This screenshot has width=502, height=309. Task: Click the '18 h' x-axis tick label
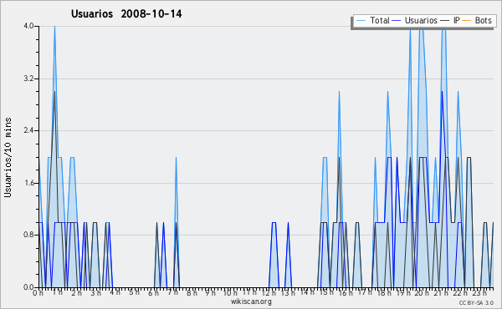click(384, 293)
